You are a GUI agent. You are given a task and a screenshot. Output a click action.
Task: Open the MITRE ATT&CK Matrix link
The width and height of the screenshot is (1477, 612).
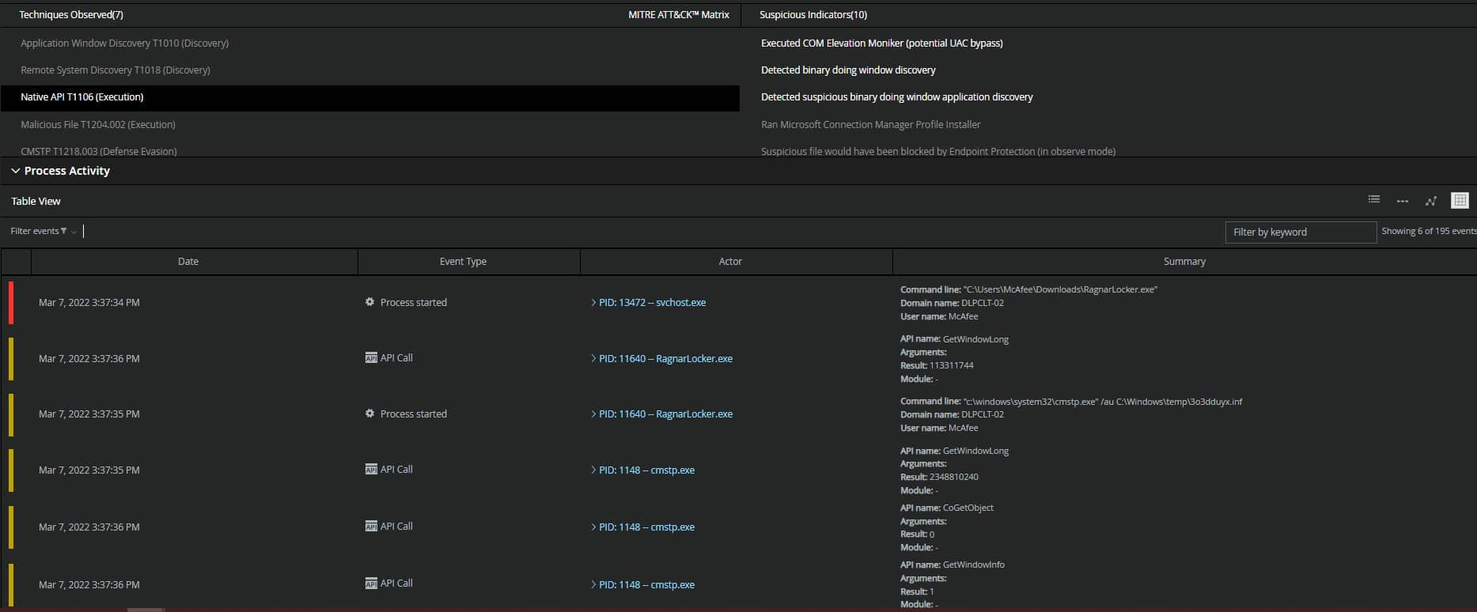point(679,15)
